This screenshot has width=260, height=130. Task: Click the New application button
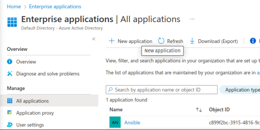(x=130, y=41)
